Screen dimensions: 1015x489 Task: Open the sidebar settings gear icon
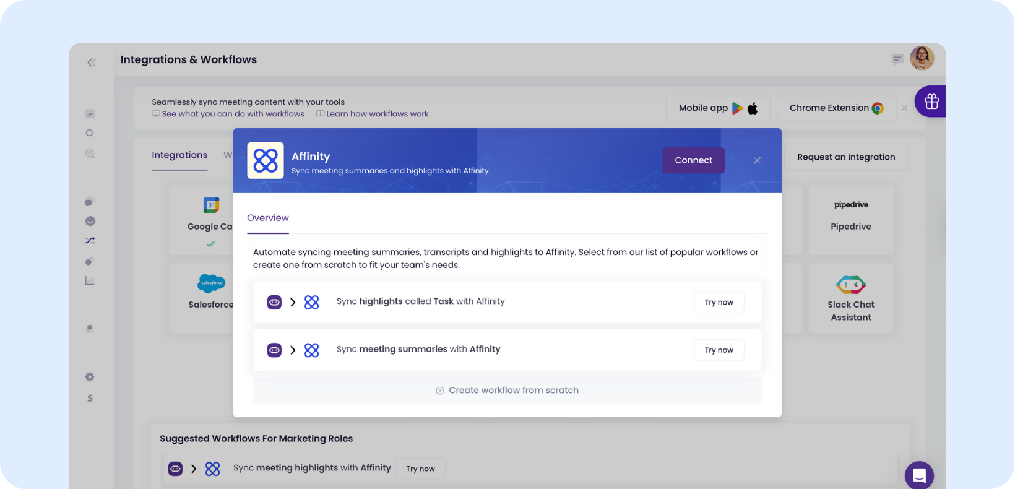click(90, 377)
